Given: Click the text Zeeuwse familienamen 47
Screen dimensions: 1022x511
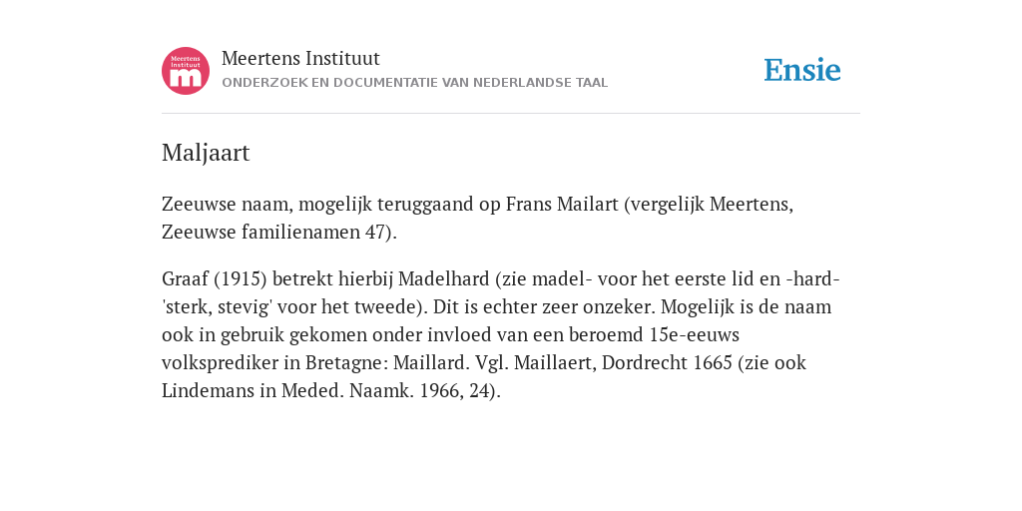Looking at the screenshot, I should (x=273, y=232).
